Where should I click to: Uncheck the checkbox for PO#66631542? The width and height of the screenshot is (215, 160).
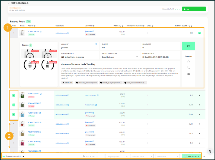pyautogui.click(x=14, y=105)
